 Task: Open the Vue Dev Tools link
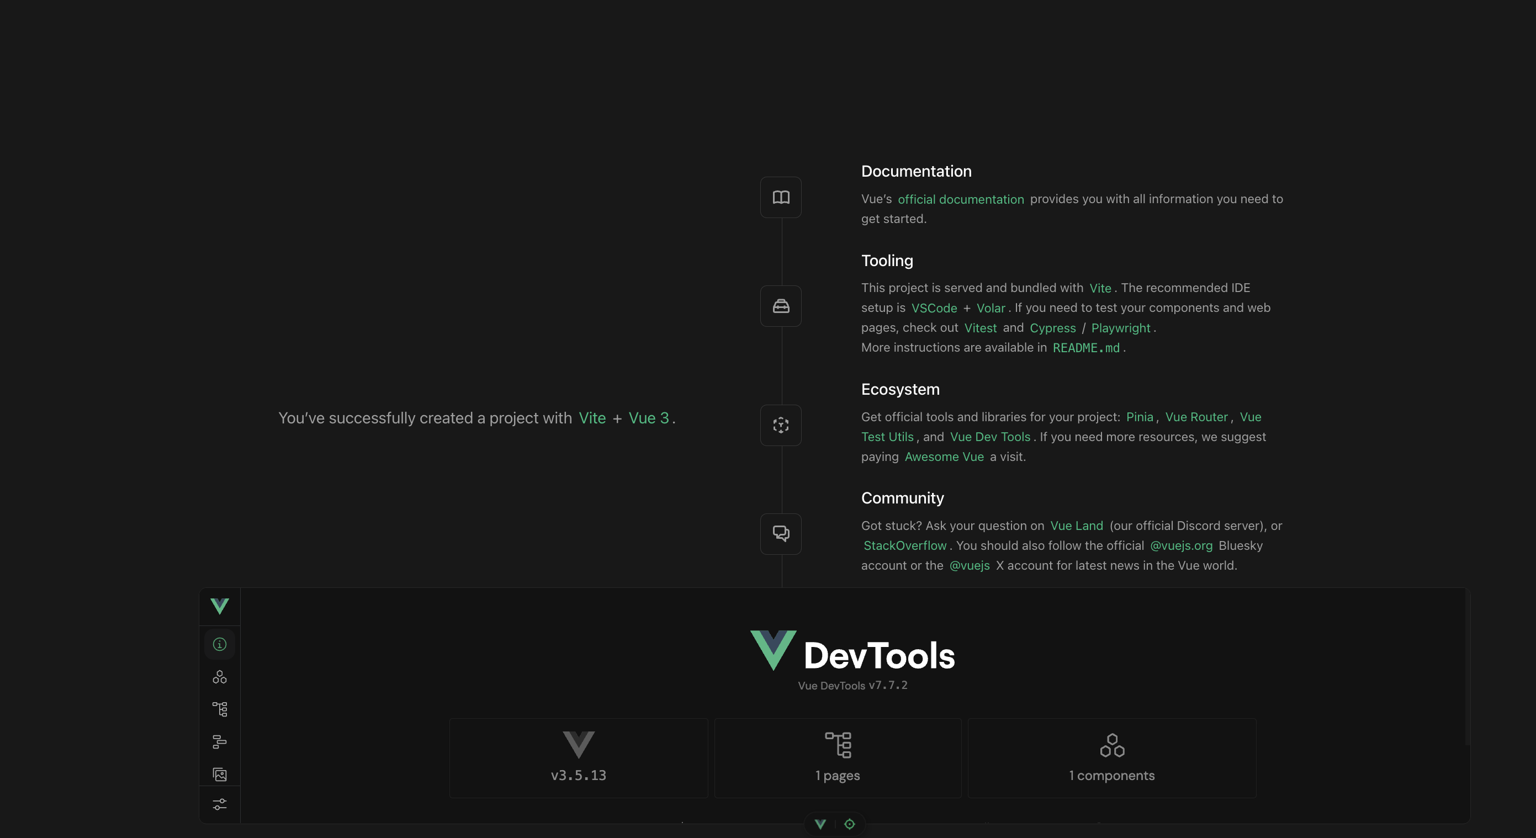990,437
